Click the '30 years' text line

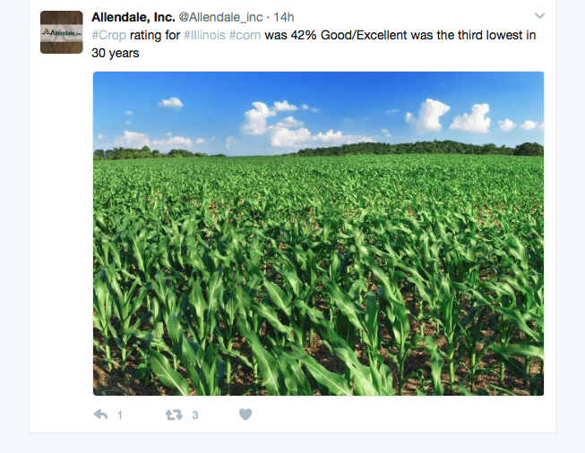tap(116, 53)
